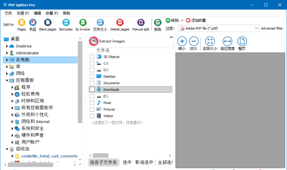Click the Music note icon in list
Image resolution: width=287 pixels, height=170 pixels.
coord(99,103)
